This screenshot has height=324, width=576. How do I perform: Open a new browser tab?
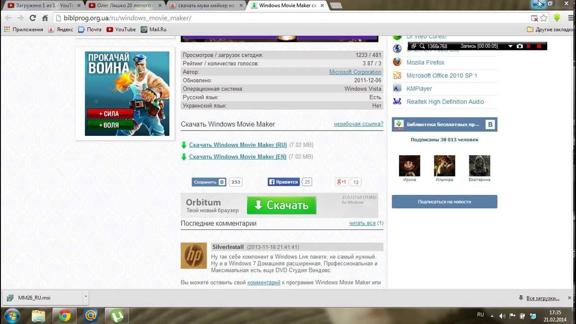pos(336,5)
